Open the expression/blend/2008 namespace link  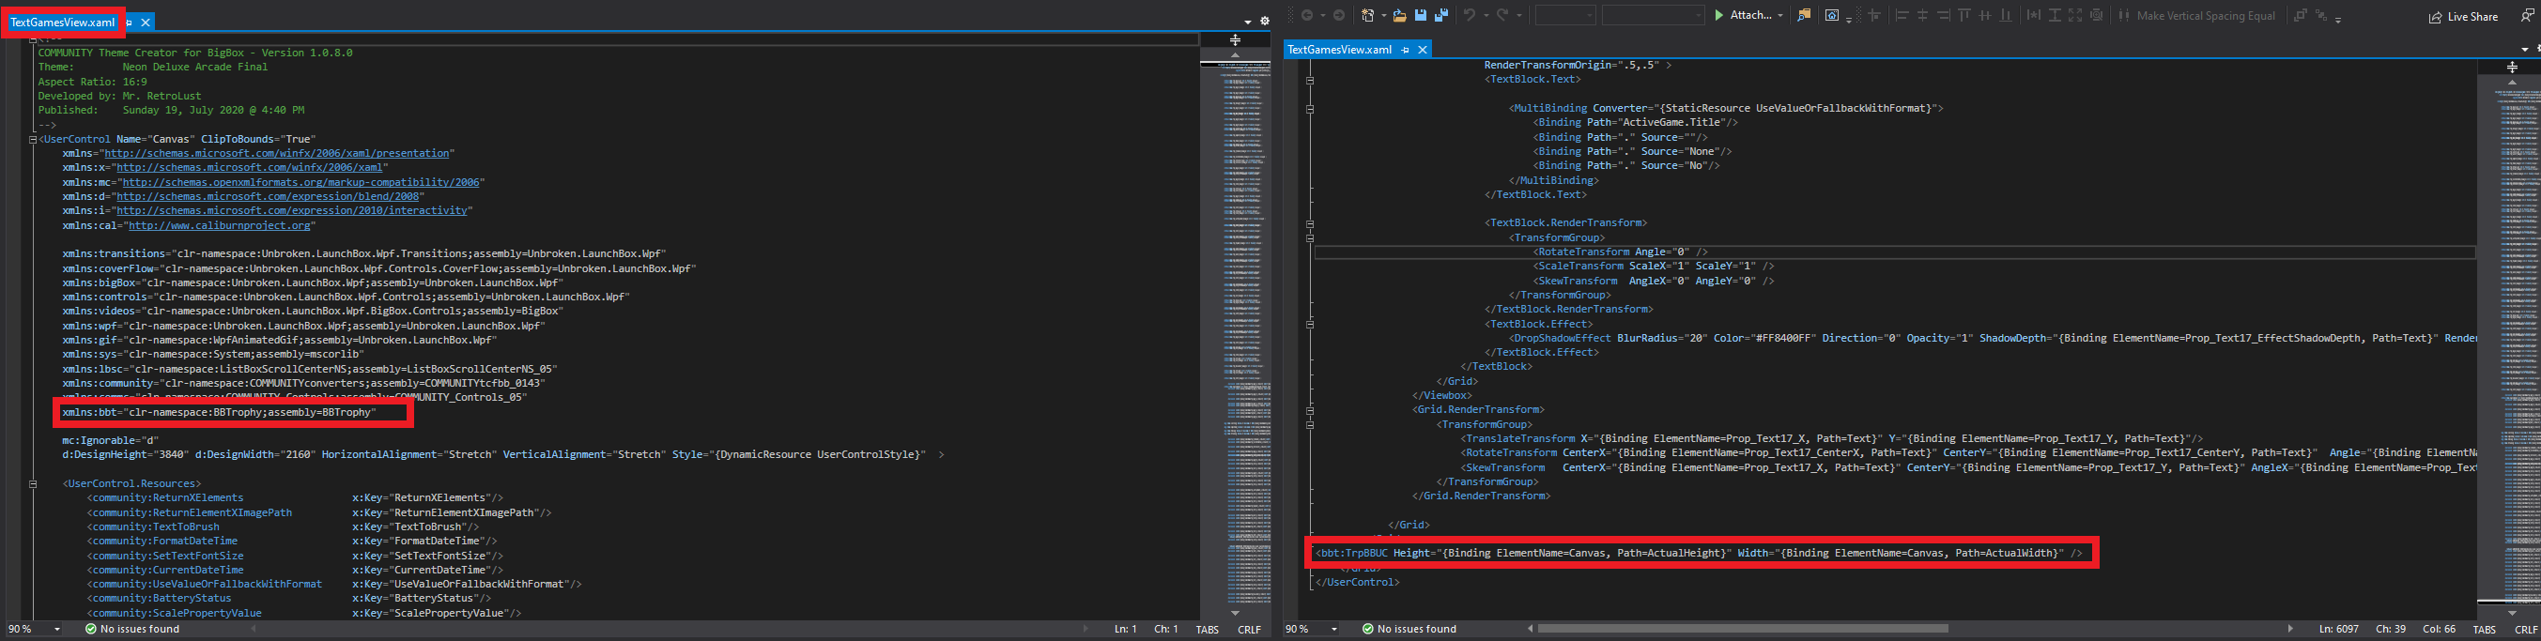269,196
